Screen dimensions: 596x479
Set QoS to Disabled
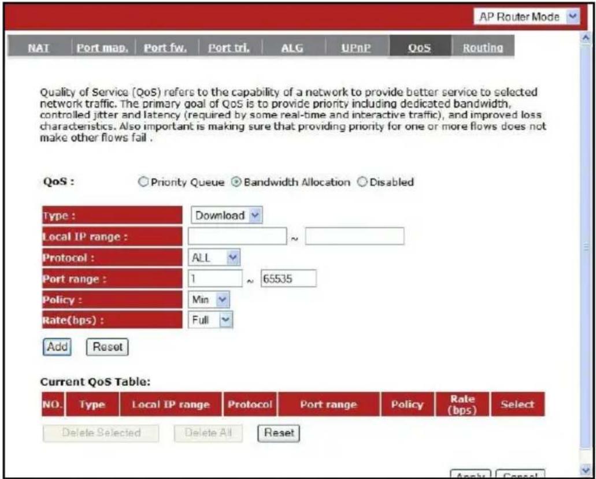(362, 182)
